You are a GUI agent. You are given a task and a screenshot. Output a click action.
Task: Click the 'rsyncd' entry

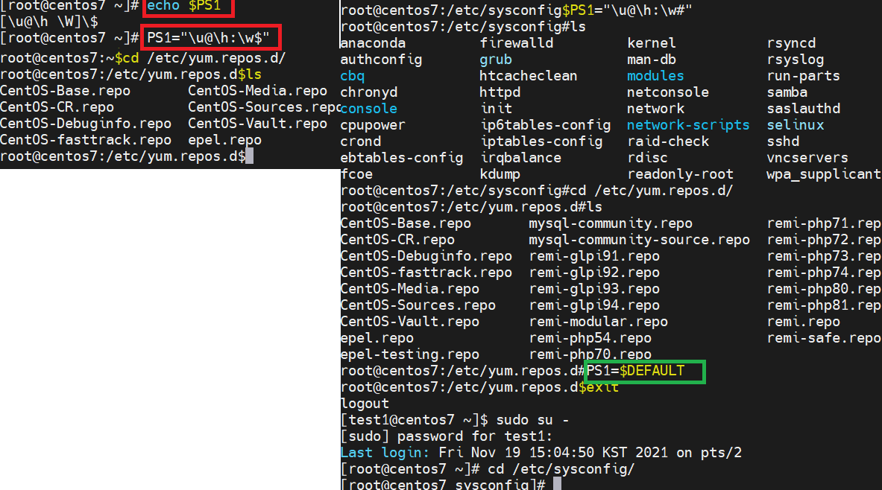(x=791, y=42)
